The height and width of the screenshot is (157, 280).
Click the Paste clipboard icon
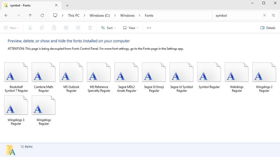click(x=54, y=28)
